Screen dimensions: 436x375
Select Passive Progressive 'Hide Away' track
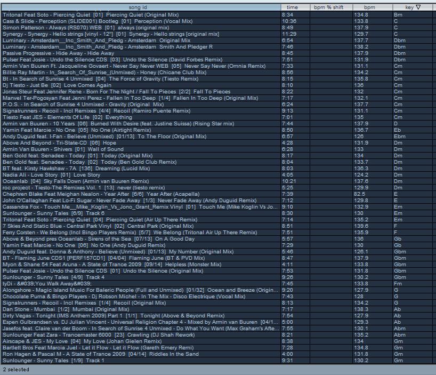coord(217,53)
